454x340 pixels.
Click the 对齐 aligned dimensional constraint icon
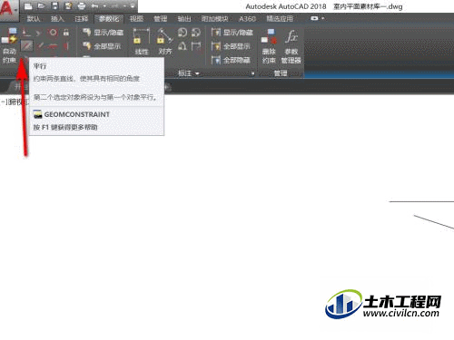[x=165, y=42]
